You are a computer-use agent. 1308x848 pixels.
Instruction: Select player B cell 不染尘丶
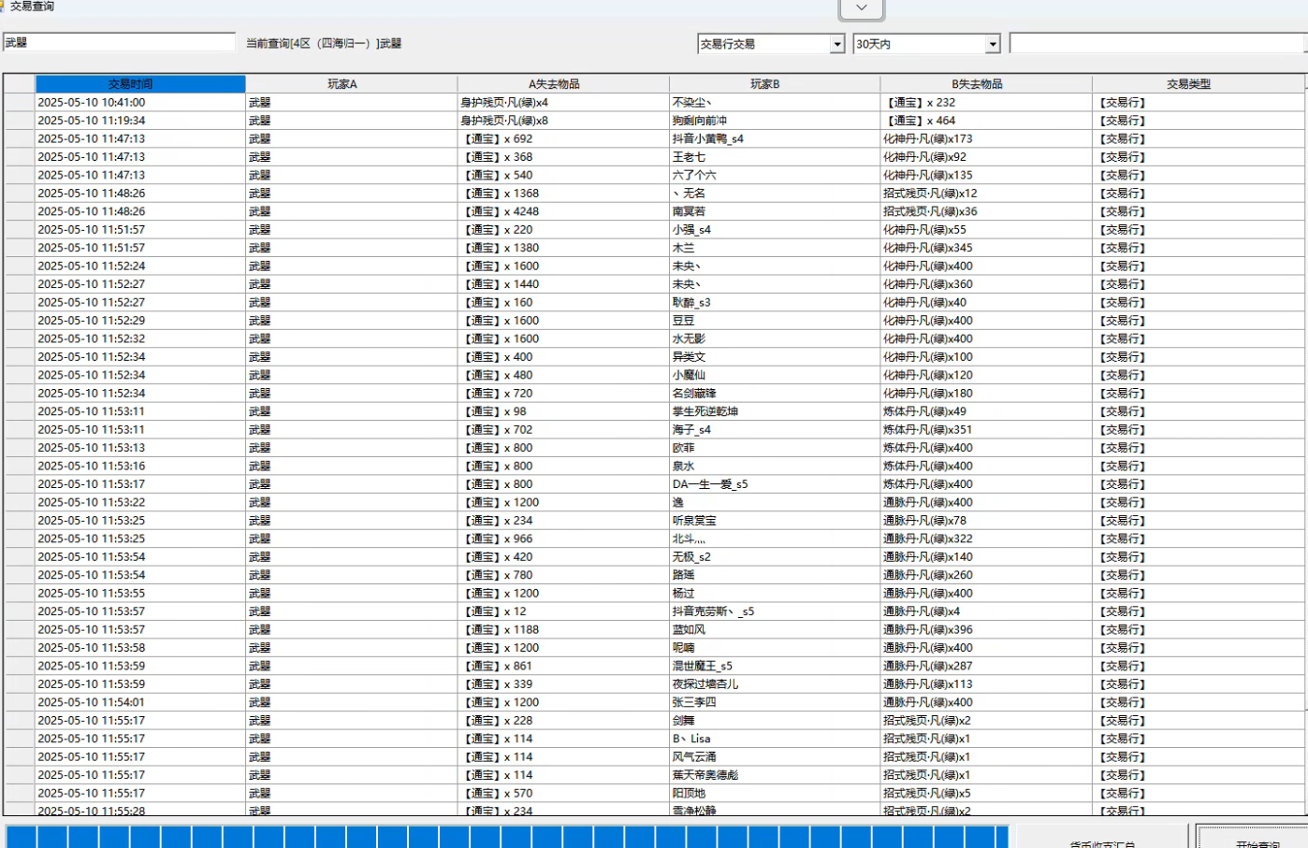[775, 103]
